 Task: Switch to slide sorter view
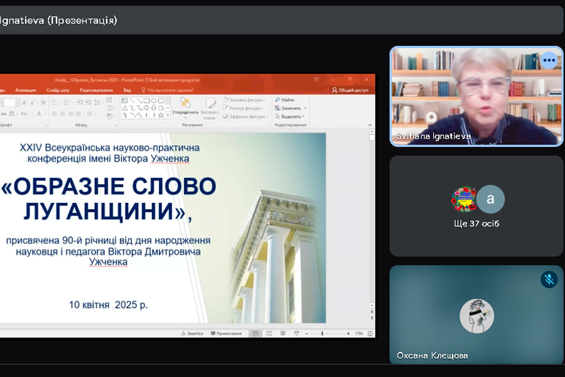269,334
